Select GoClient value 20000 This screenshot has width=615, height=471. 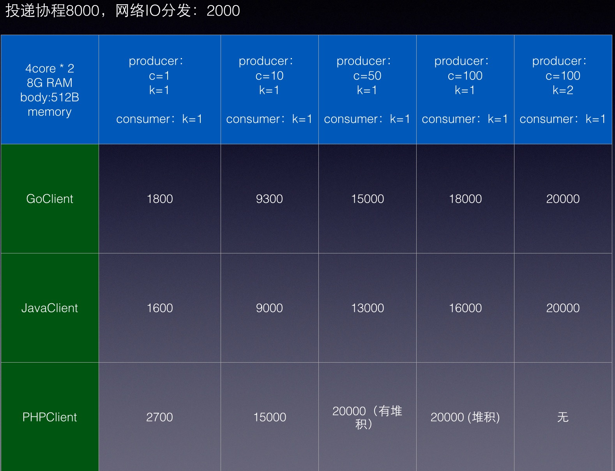(563, 199)
